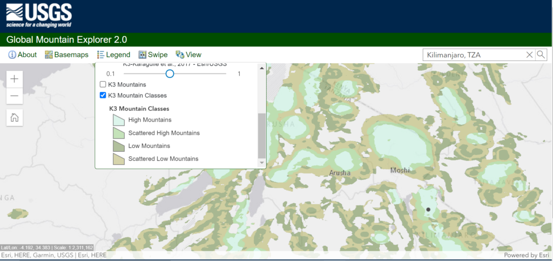The height and width of the screenshot is (261, 553).
Task: Open the About info icon
Action: (12, 55)
